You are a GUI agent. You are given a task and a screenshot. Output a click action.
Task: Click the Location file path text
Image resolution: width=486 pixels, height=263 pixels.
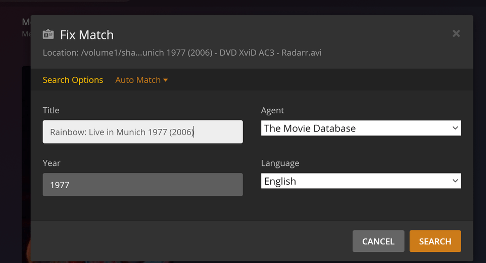pyautogui.click(x=182, y=53)
